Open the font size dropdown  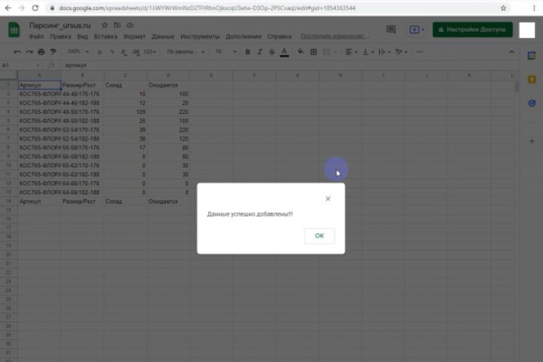pyautogui.click(x=225, y=52)
